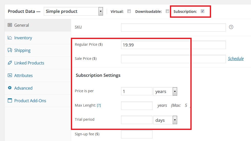This screenshot has height=141, width=251.
Task: Click the Inventory chart icon
Action: point(10,38)
